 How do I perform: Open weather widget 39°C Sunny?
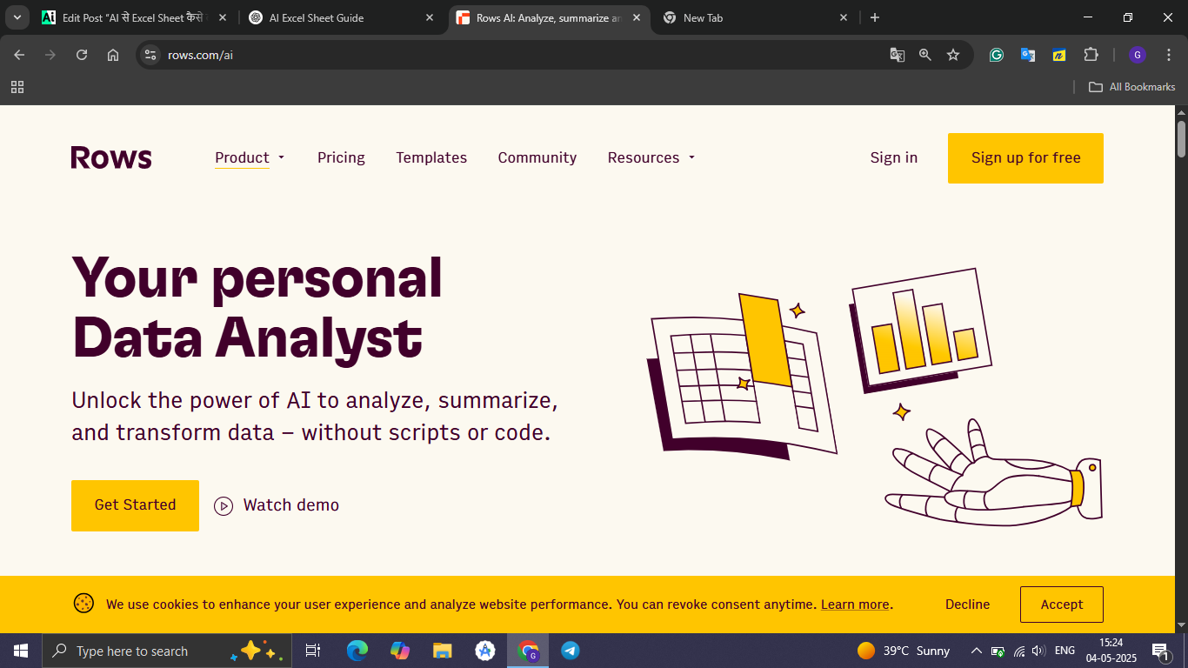click(x=903, y=651)
